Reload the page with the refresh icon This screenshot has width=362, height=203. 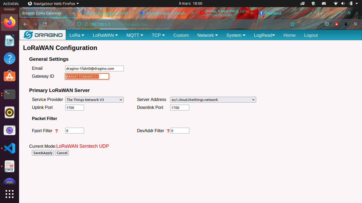point(45,24)
